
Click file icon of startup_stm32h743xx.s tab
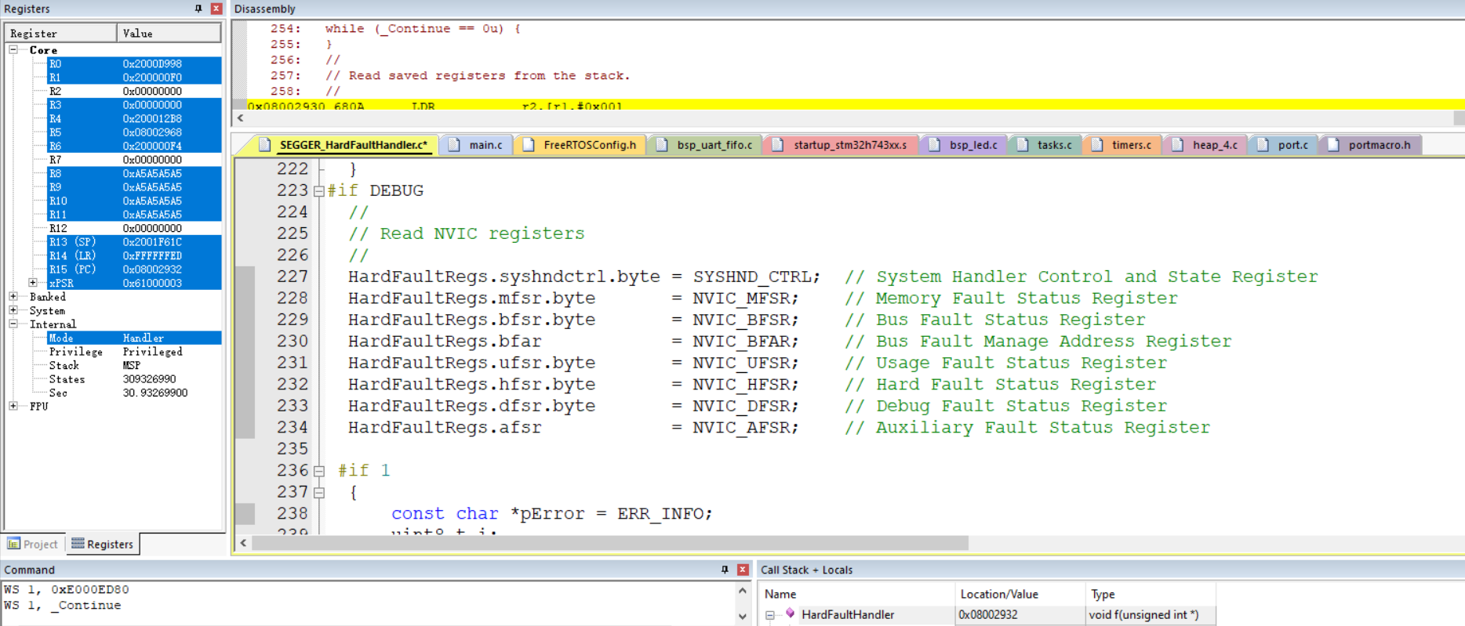click(x=778, y=145)
